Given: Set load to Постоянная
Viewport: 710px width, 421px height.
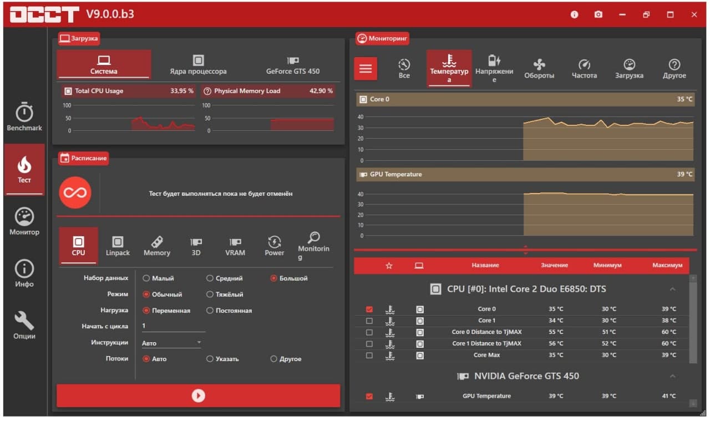Looking at the screenshot, I should pos(229,311).
